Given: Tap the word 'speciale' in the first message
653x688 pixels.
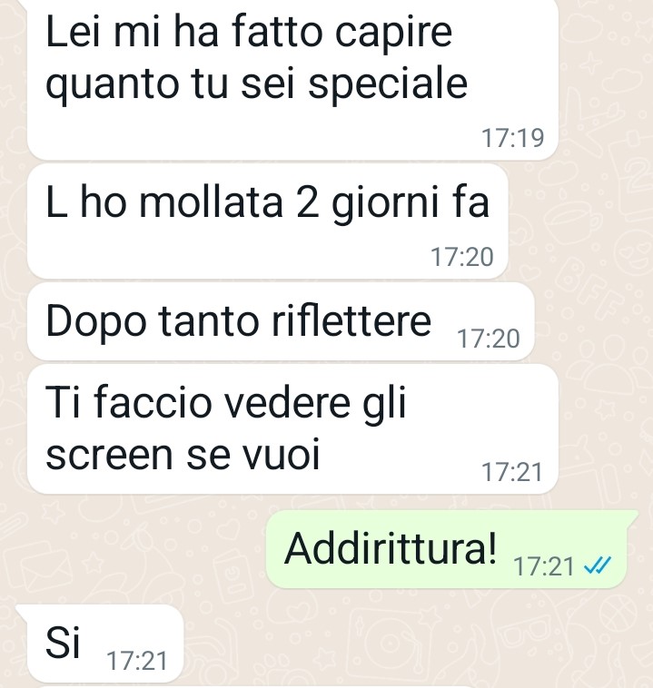Looking at the screenshot, I should click(x=387, y=84).
